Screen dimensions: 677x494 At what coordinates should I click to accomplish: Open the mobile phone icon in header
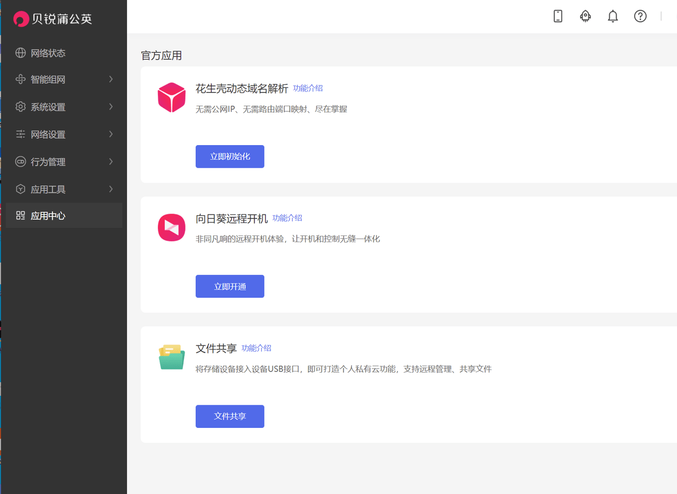(558, 16)
